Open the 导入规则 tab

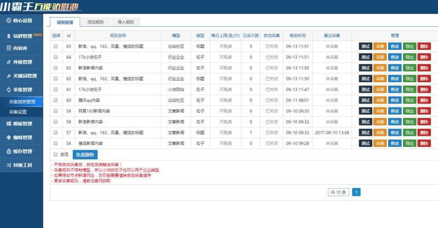(x=126, y=22)
